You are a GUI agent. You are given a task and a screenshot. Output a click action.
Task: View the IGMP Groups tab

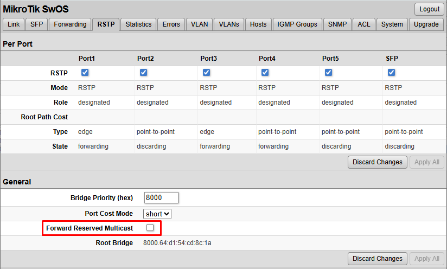[x=297, y=24]
